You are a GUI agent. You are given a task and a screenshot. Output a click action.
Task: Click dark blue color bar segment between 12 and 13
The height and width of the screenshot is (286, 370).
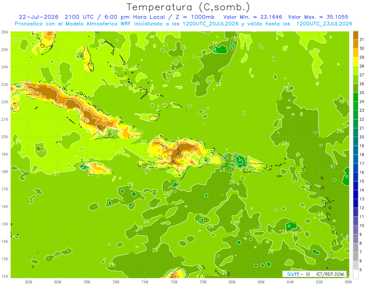click(356, 203)
